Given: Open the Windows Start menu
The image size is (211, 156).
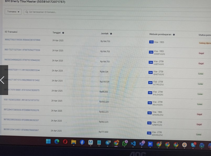Looking at the screenshot, I should (48, 141).
